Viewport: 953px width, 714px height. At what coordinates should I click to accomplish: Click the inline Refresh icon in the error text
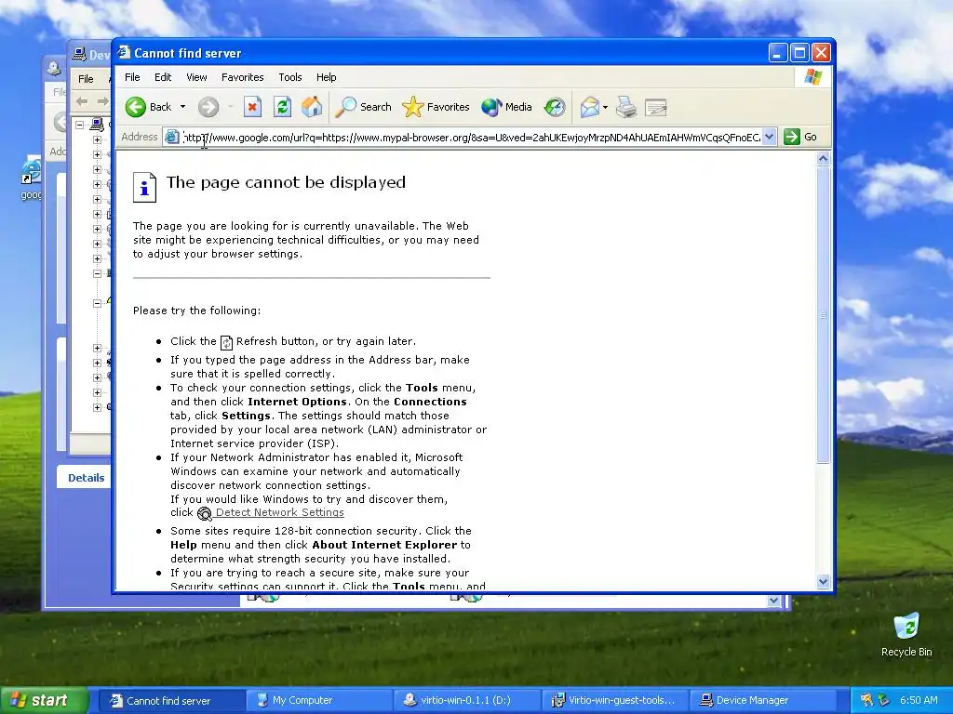point(226,342)
